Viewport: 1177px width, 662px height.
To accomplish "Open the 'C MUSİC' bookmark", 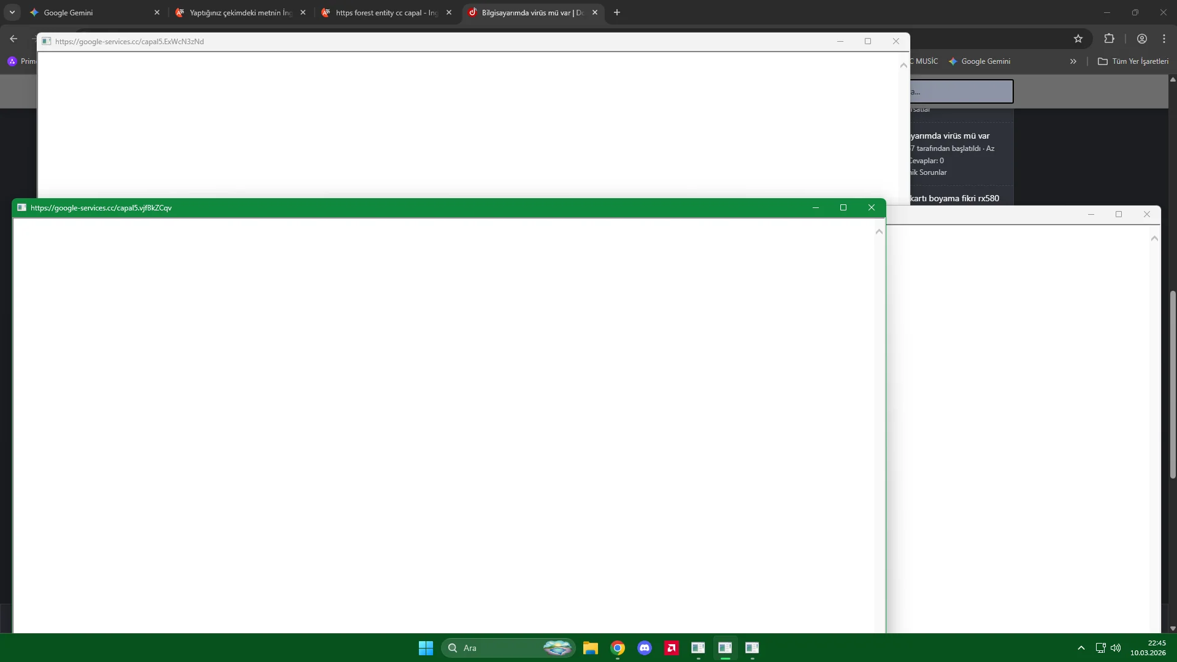I will coord(924,61).
